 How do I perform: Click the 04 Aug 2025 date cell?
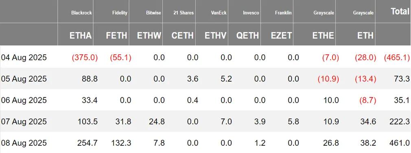click(x=24, y=57)
